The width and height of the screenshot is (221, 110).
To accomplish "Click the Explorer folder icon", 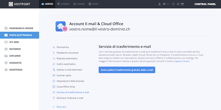I will coord(6,56).
